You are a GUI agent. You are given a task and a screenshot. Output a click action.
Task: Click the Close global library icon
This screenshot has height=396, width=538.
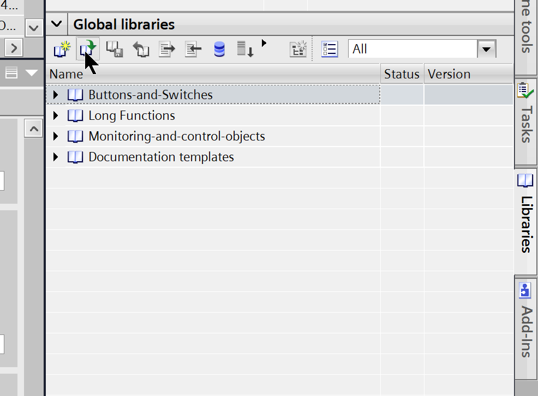141,50
